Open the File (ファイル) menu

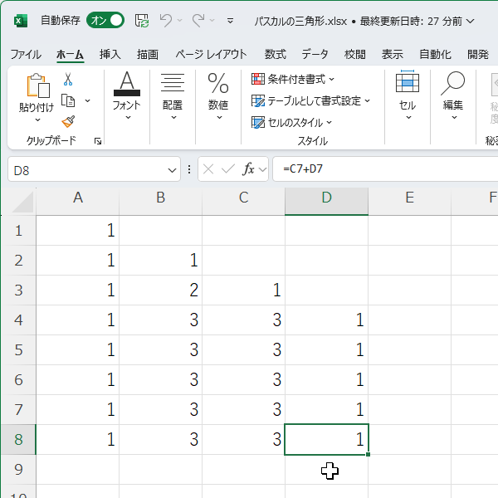pyautogui.click(x=25, y=55)
